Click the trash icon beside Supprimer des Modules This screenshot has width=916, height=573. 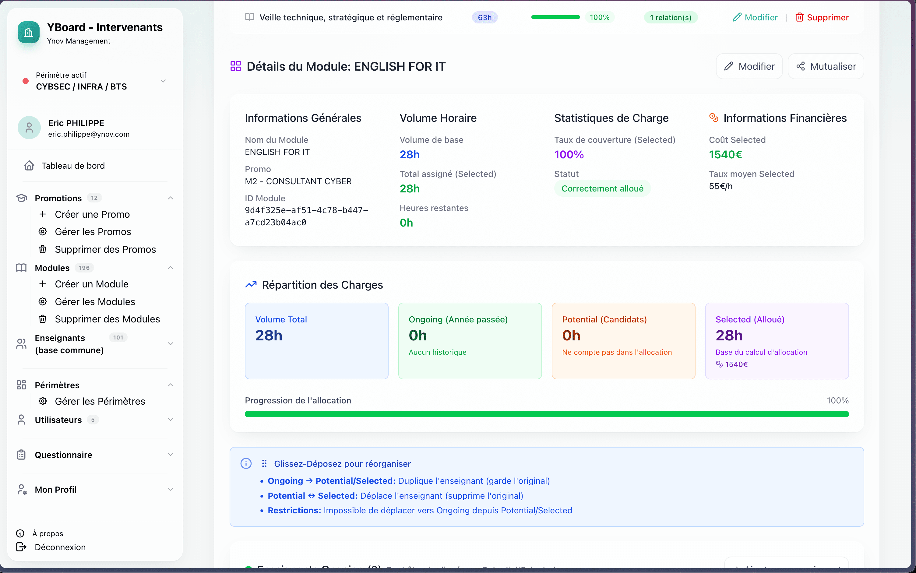click(x=43, y=319)
